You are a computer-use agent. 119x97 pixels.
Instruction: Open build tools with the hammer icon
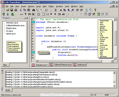click(x=94, y=14)
